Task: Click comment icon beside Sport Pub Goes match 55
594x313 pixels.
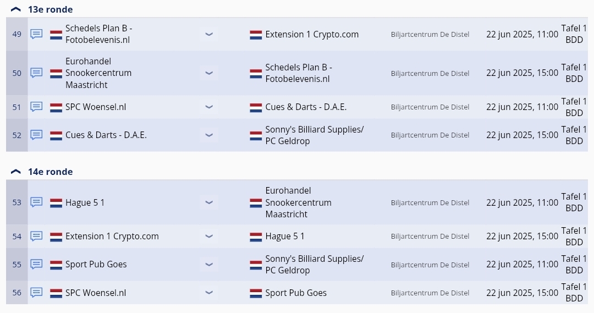Action: (36, 264)
